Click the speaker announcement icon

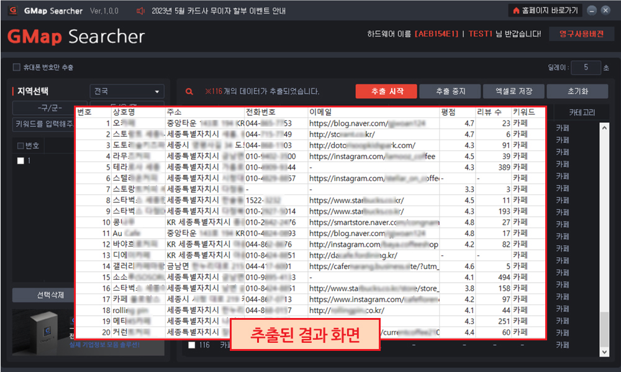(140, 11)
